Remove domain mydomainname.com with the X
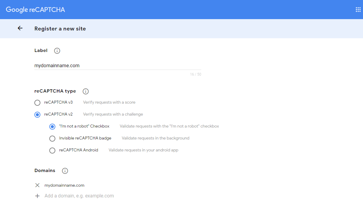 tap(37, 185)
